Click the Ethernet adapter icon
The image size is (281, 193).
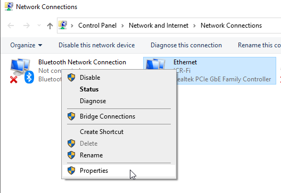[x=155, y=64]
